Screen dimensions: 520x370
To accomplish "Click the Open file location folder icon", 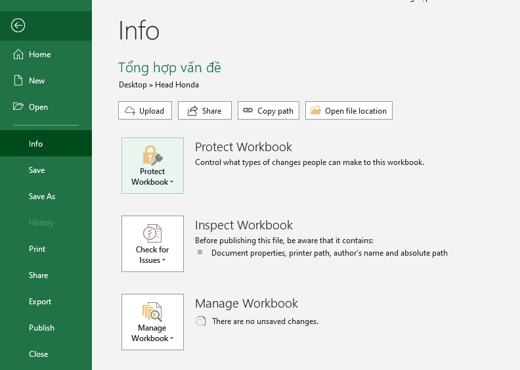I will tap(315, 110).
